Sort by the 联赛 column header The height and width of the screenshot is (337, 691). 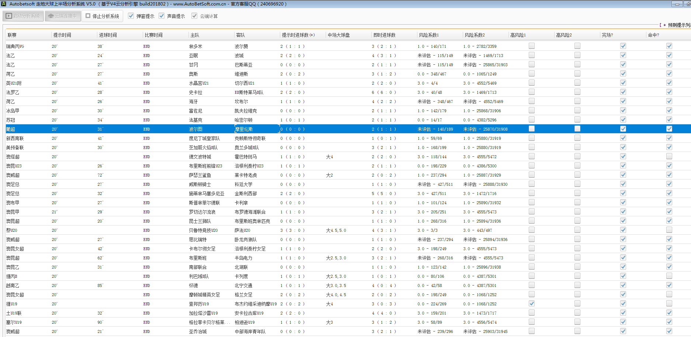(x=12, y=35)
